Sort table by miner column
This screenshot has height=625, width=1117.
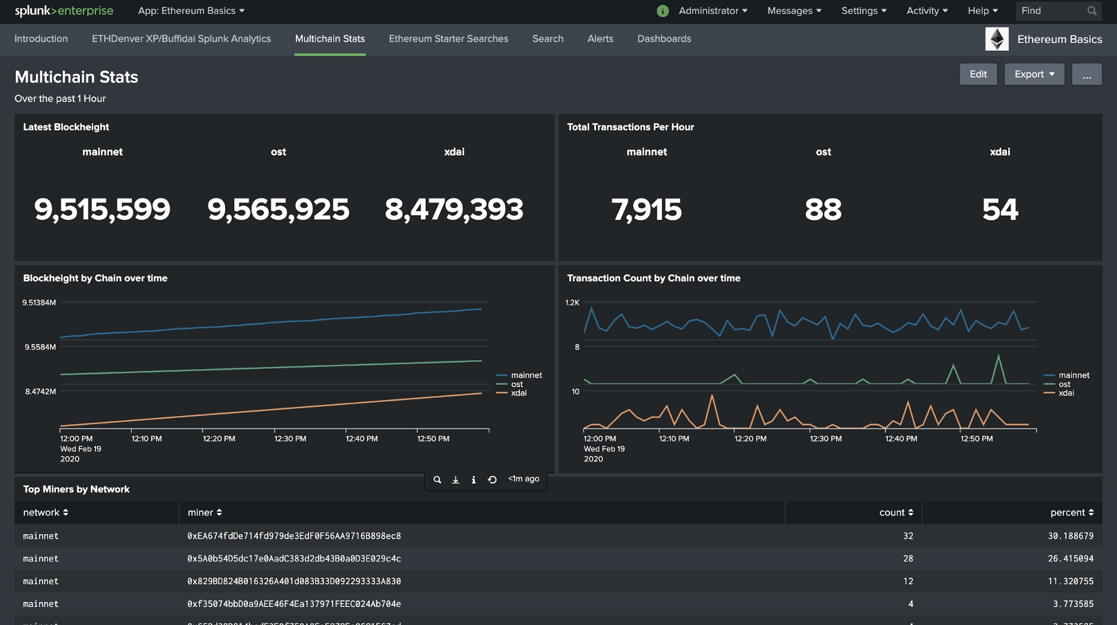point(205,512)
